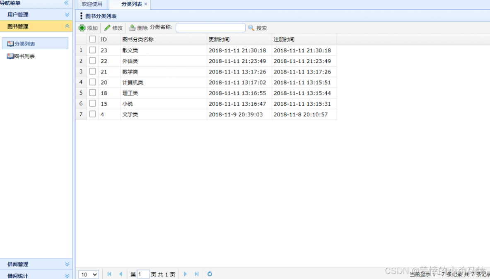Viewport: 490px width, 279px height.
Task: Click the green plus 添加 icon
Action: pyautogui.click(x=83, y=28)
